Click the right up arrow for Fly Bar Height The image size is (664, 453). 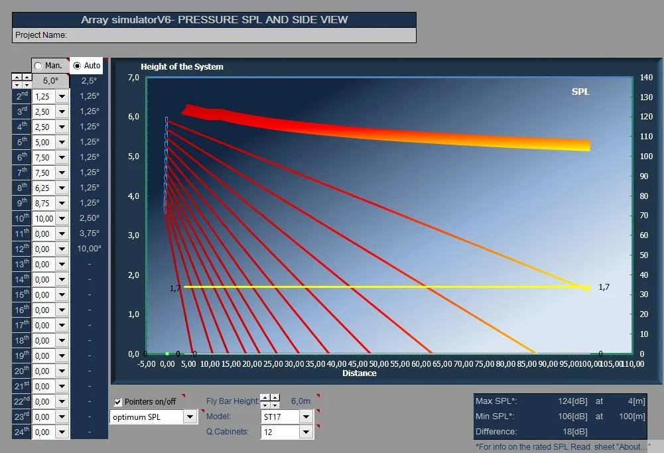click(x=275, y=397)
